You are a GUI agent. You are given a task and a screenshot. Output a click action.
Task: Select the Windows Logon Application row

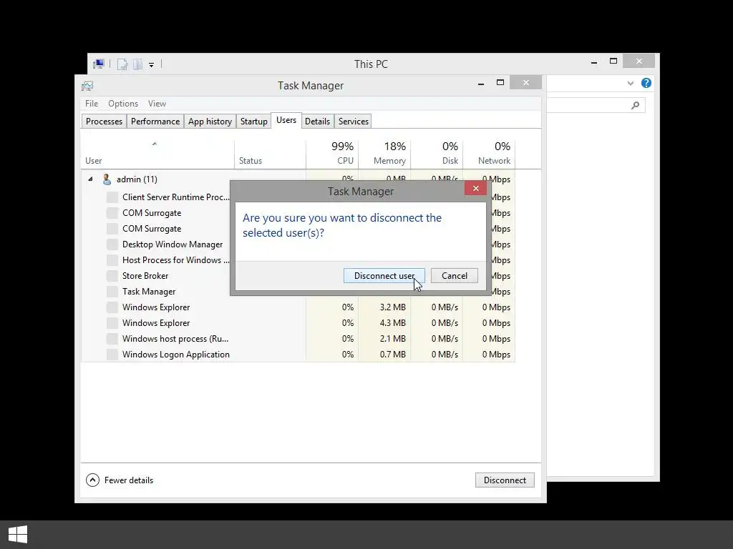click(x=298, y=355)
